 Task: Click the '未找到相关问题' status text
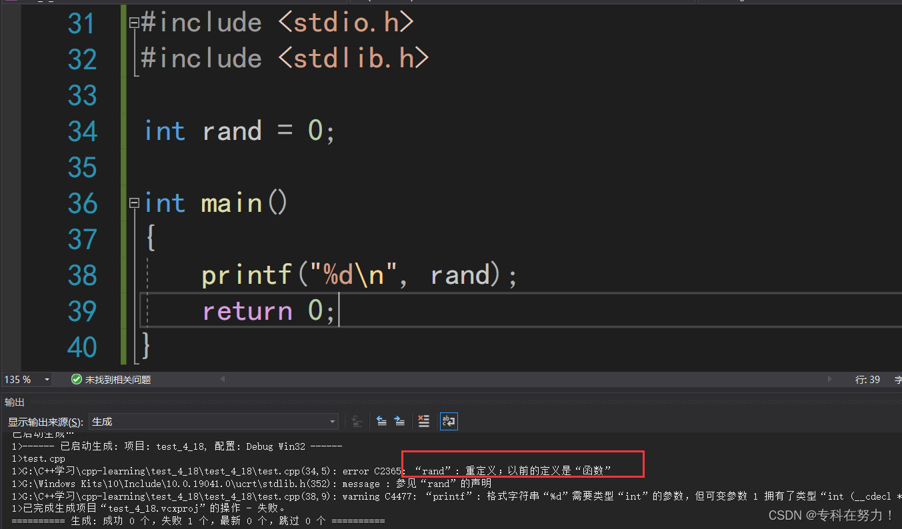[118, 380]
